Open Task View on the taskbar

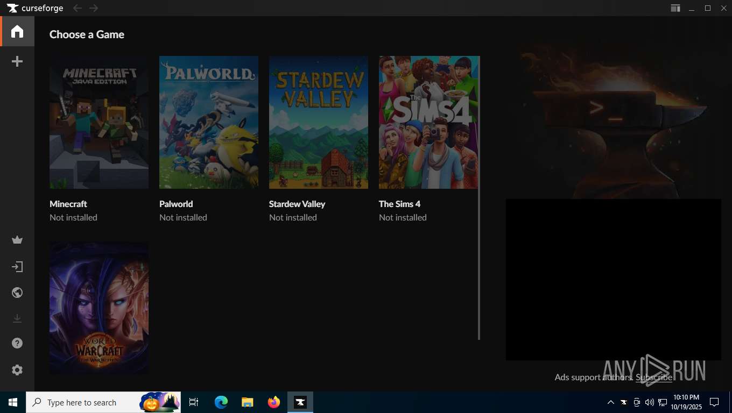click(194, 402)
